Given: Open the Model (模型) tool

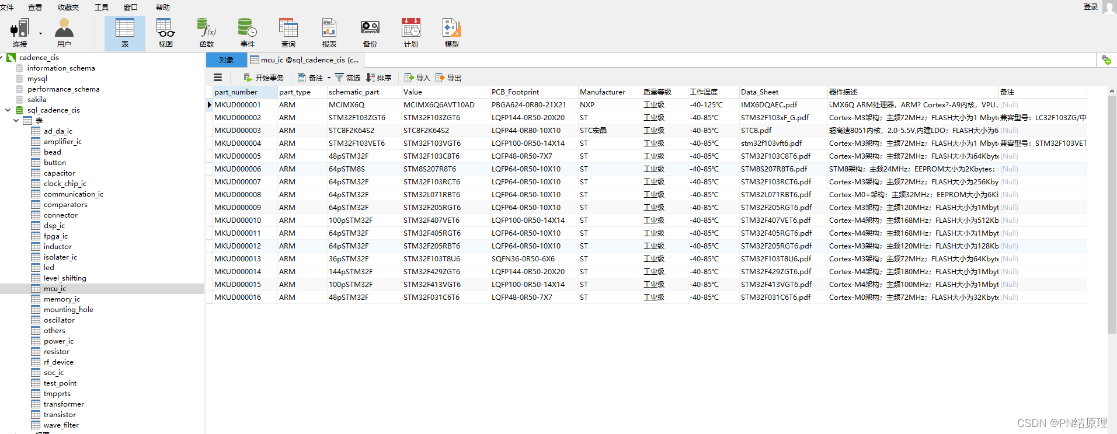Looking at the screenshot, I should click(x=451, y=33).
